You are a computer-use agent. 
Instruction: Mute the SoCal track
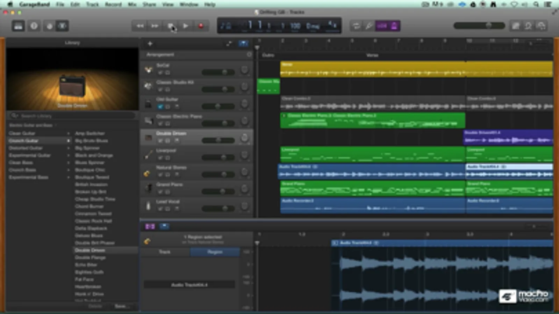point(160,73)
